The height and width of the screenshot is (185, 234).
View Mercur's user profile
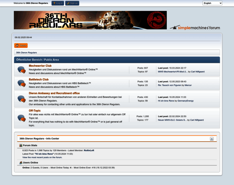[188, 85]
